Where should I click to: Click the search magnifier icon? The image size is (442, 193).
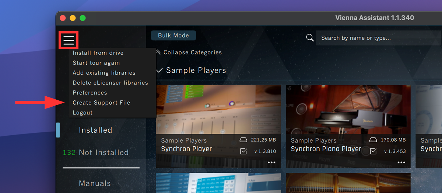310,38
